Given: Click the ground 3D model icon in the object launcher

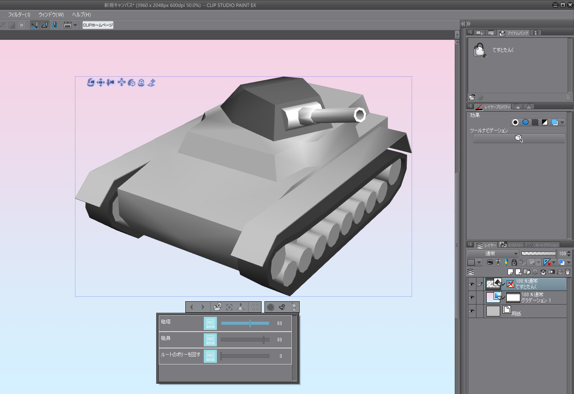Looking at the screenshot, I should coord(241,307).
